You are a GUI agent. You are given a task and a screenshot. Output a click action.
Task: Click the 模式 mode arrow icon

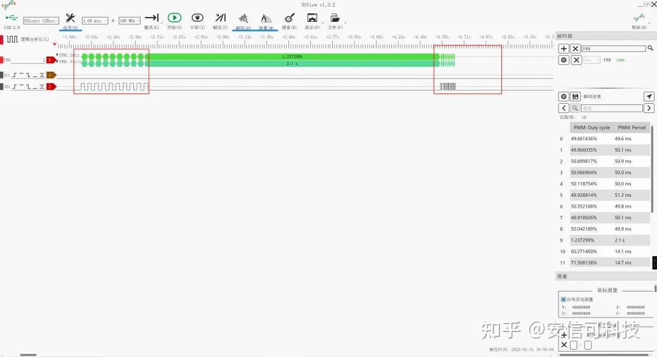click(151, 18)
